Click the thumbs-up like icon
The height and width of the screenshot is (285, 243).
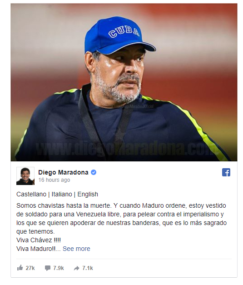20,268
